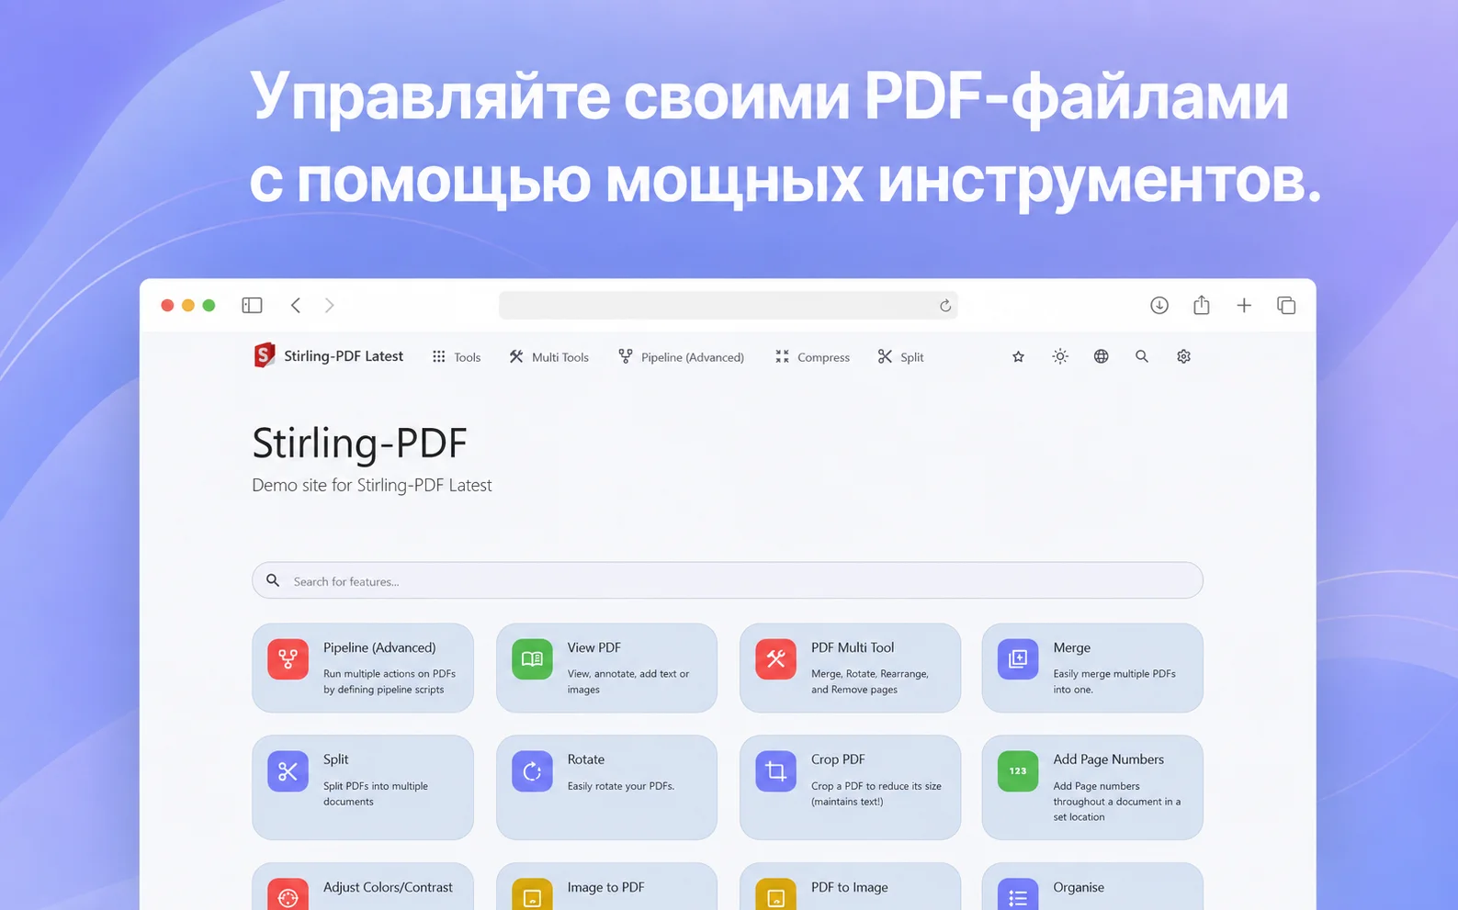The image size is (1458, 910).
Task: Show the browser tab overview icon
Action: click(1286, 305)
